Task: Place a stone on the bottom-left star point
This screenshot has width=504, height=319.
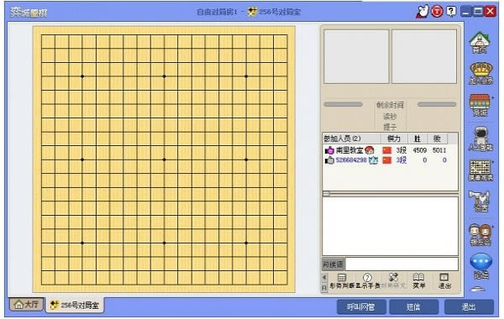Action: click(x=82, y=243)
